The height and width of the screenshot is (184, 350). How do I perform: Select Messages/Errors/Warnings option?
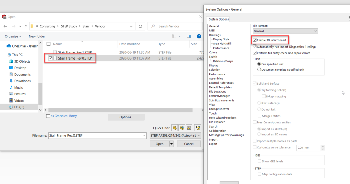tap(226, 135)
